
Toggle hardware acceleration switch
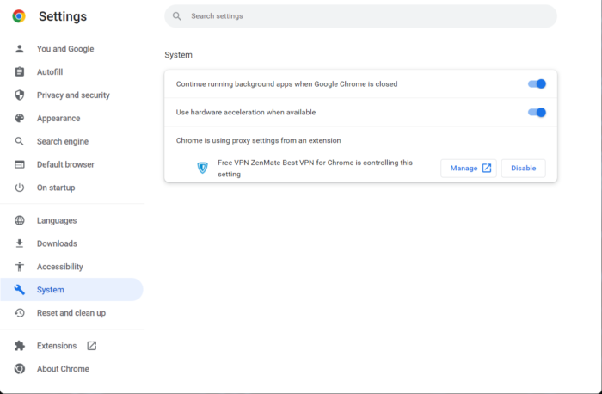pos(537,112)
